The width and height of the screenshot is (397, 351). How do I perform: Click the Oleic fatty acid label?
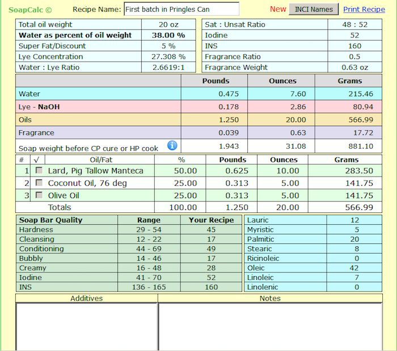256,268
